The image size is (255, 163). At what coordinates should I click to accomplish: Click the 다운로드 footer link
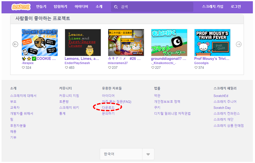click(x=108, y=108)
